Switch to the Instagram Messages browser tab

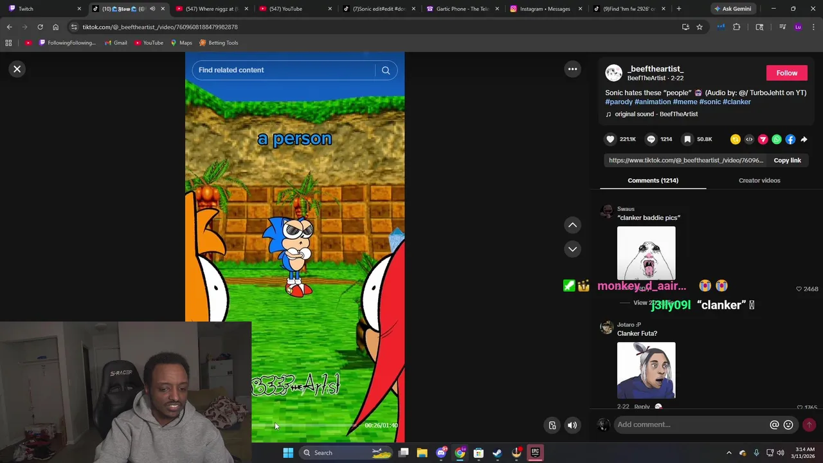[x=545, y=9]
